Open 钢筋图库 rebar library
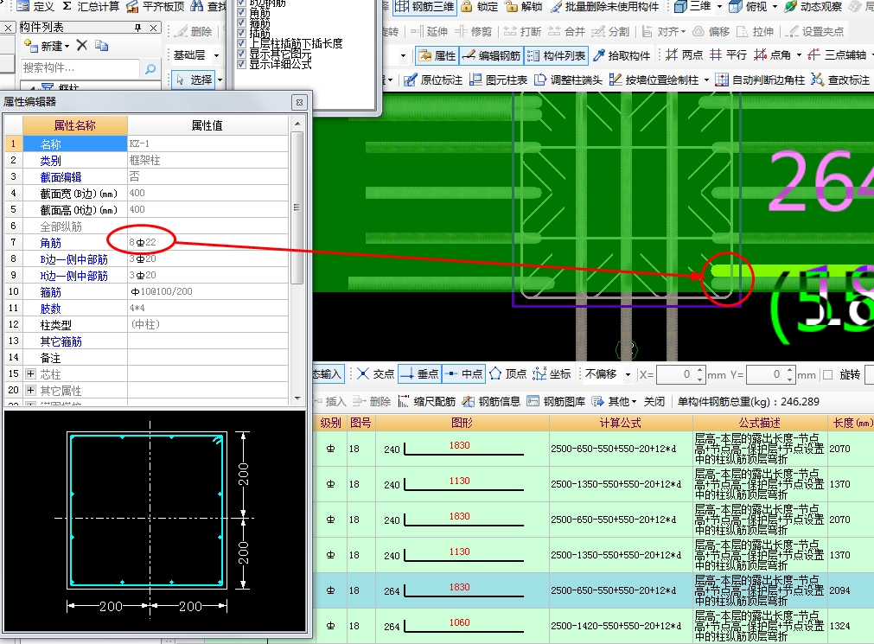874x644 pixels. point(556,401)
